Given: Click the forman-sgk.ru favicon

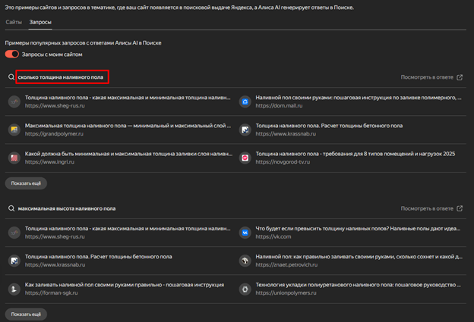Looking at the screenshot, I should [14, 289].
